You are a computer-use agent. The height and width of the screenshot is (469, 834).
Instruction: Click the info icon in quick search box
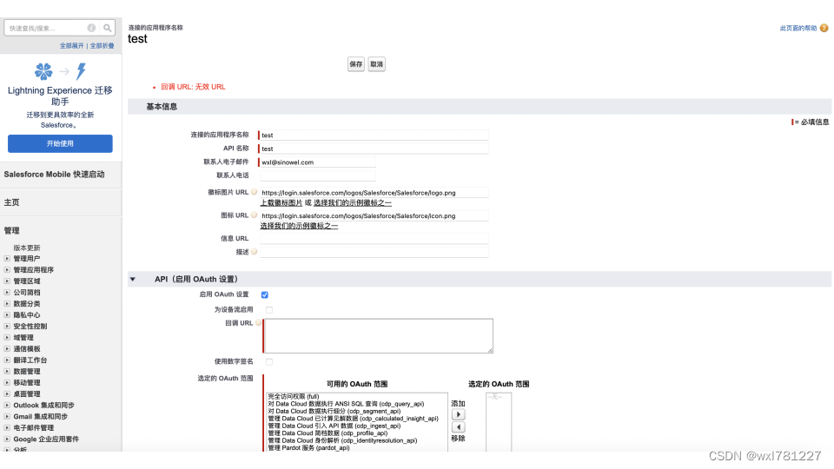tap(91, 28)
